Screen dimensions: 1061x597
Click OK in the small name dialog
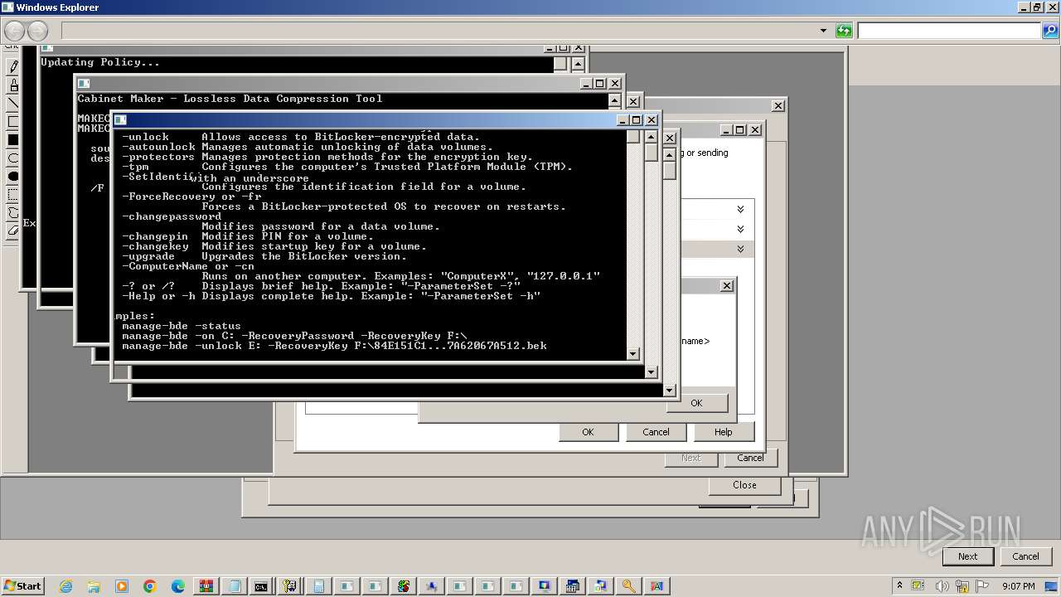point(696,403)
